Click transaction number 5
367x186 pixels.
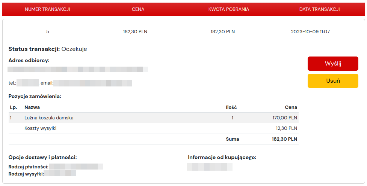pos(48,32)
